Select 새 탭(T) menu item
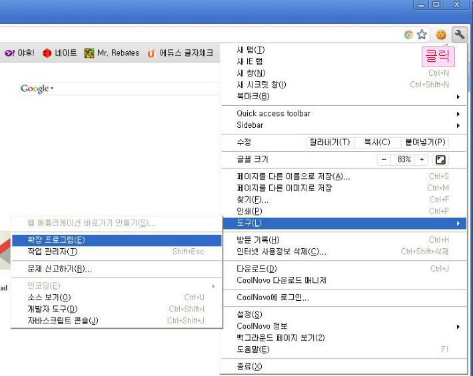 click(344, 50)
